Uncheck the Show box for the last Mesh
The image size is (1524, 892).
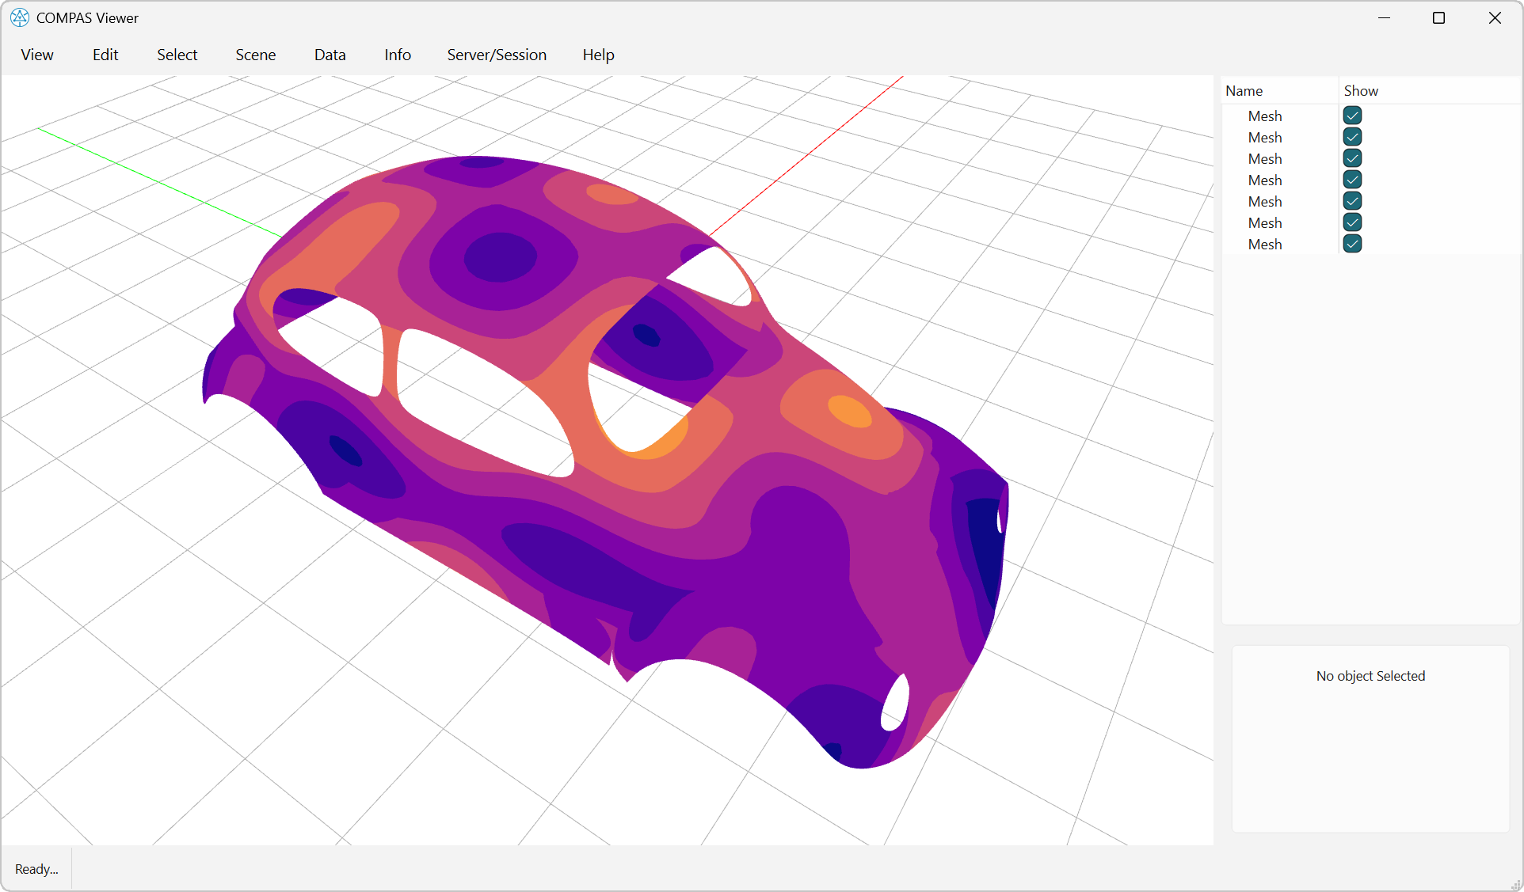[x=1352, y=244]
